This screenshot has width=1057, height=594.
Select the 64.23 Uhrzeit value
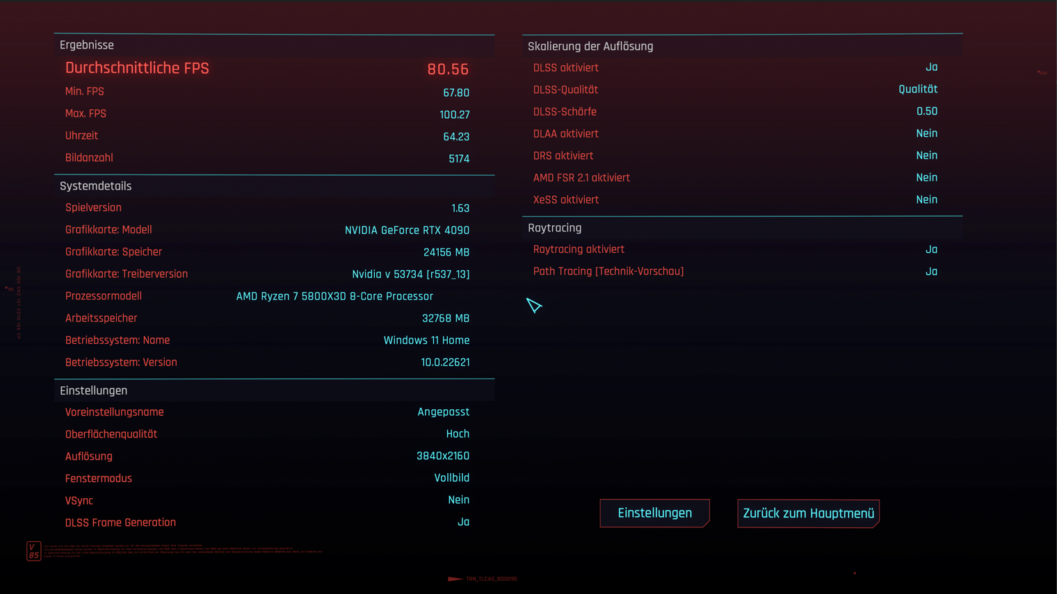pos(456,137)
